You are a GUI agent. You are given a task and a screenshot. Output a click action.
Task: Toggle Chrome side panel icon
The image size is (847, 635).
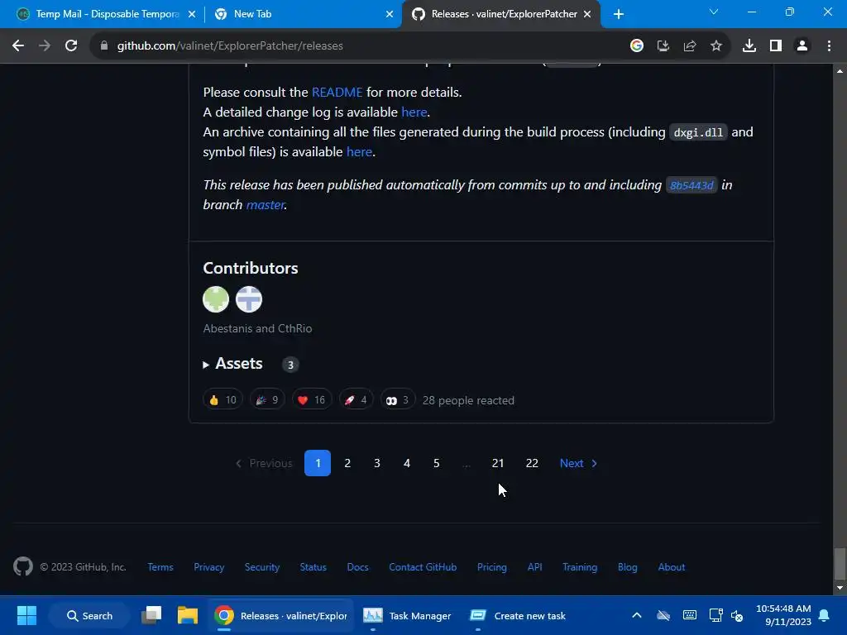tap(776, 46)
